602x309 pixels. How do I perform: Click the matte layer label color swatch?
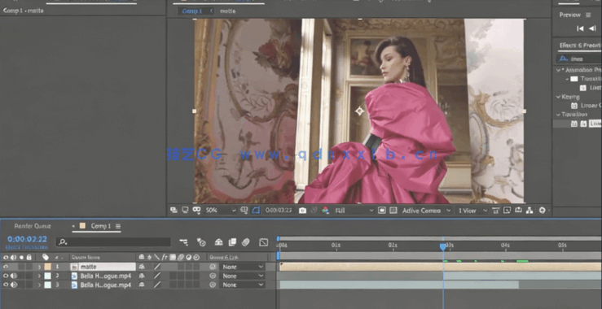(x=47, y=267)
